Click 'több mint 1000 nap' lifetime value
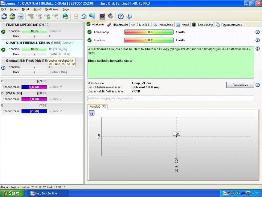Image resolution: width=262 pixels, height=197 pixels. pos(145,87)
